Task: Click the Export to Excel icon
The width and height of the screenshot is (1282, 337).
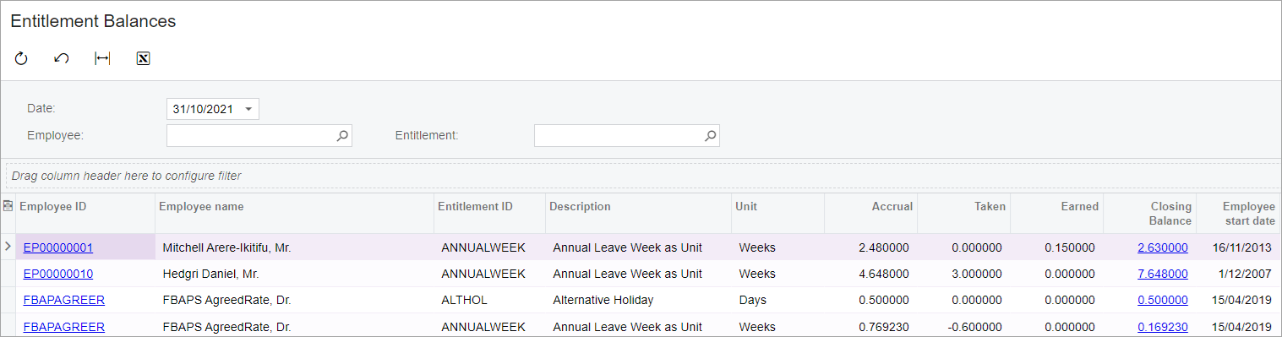Action: (x=143, y=58)
